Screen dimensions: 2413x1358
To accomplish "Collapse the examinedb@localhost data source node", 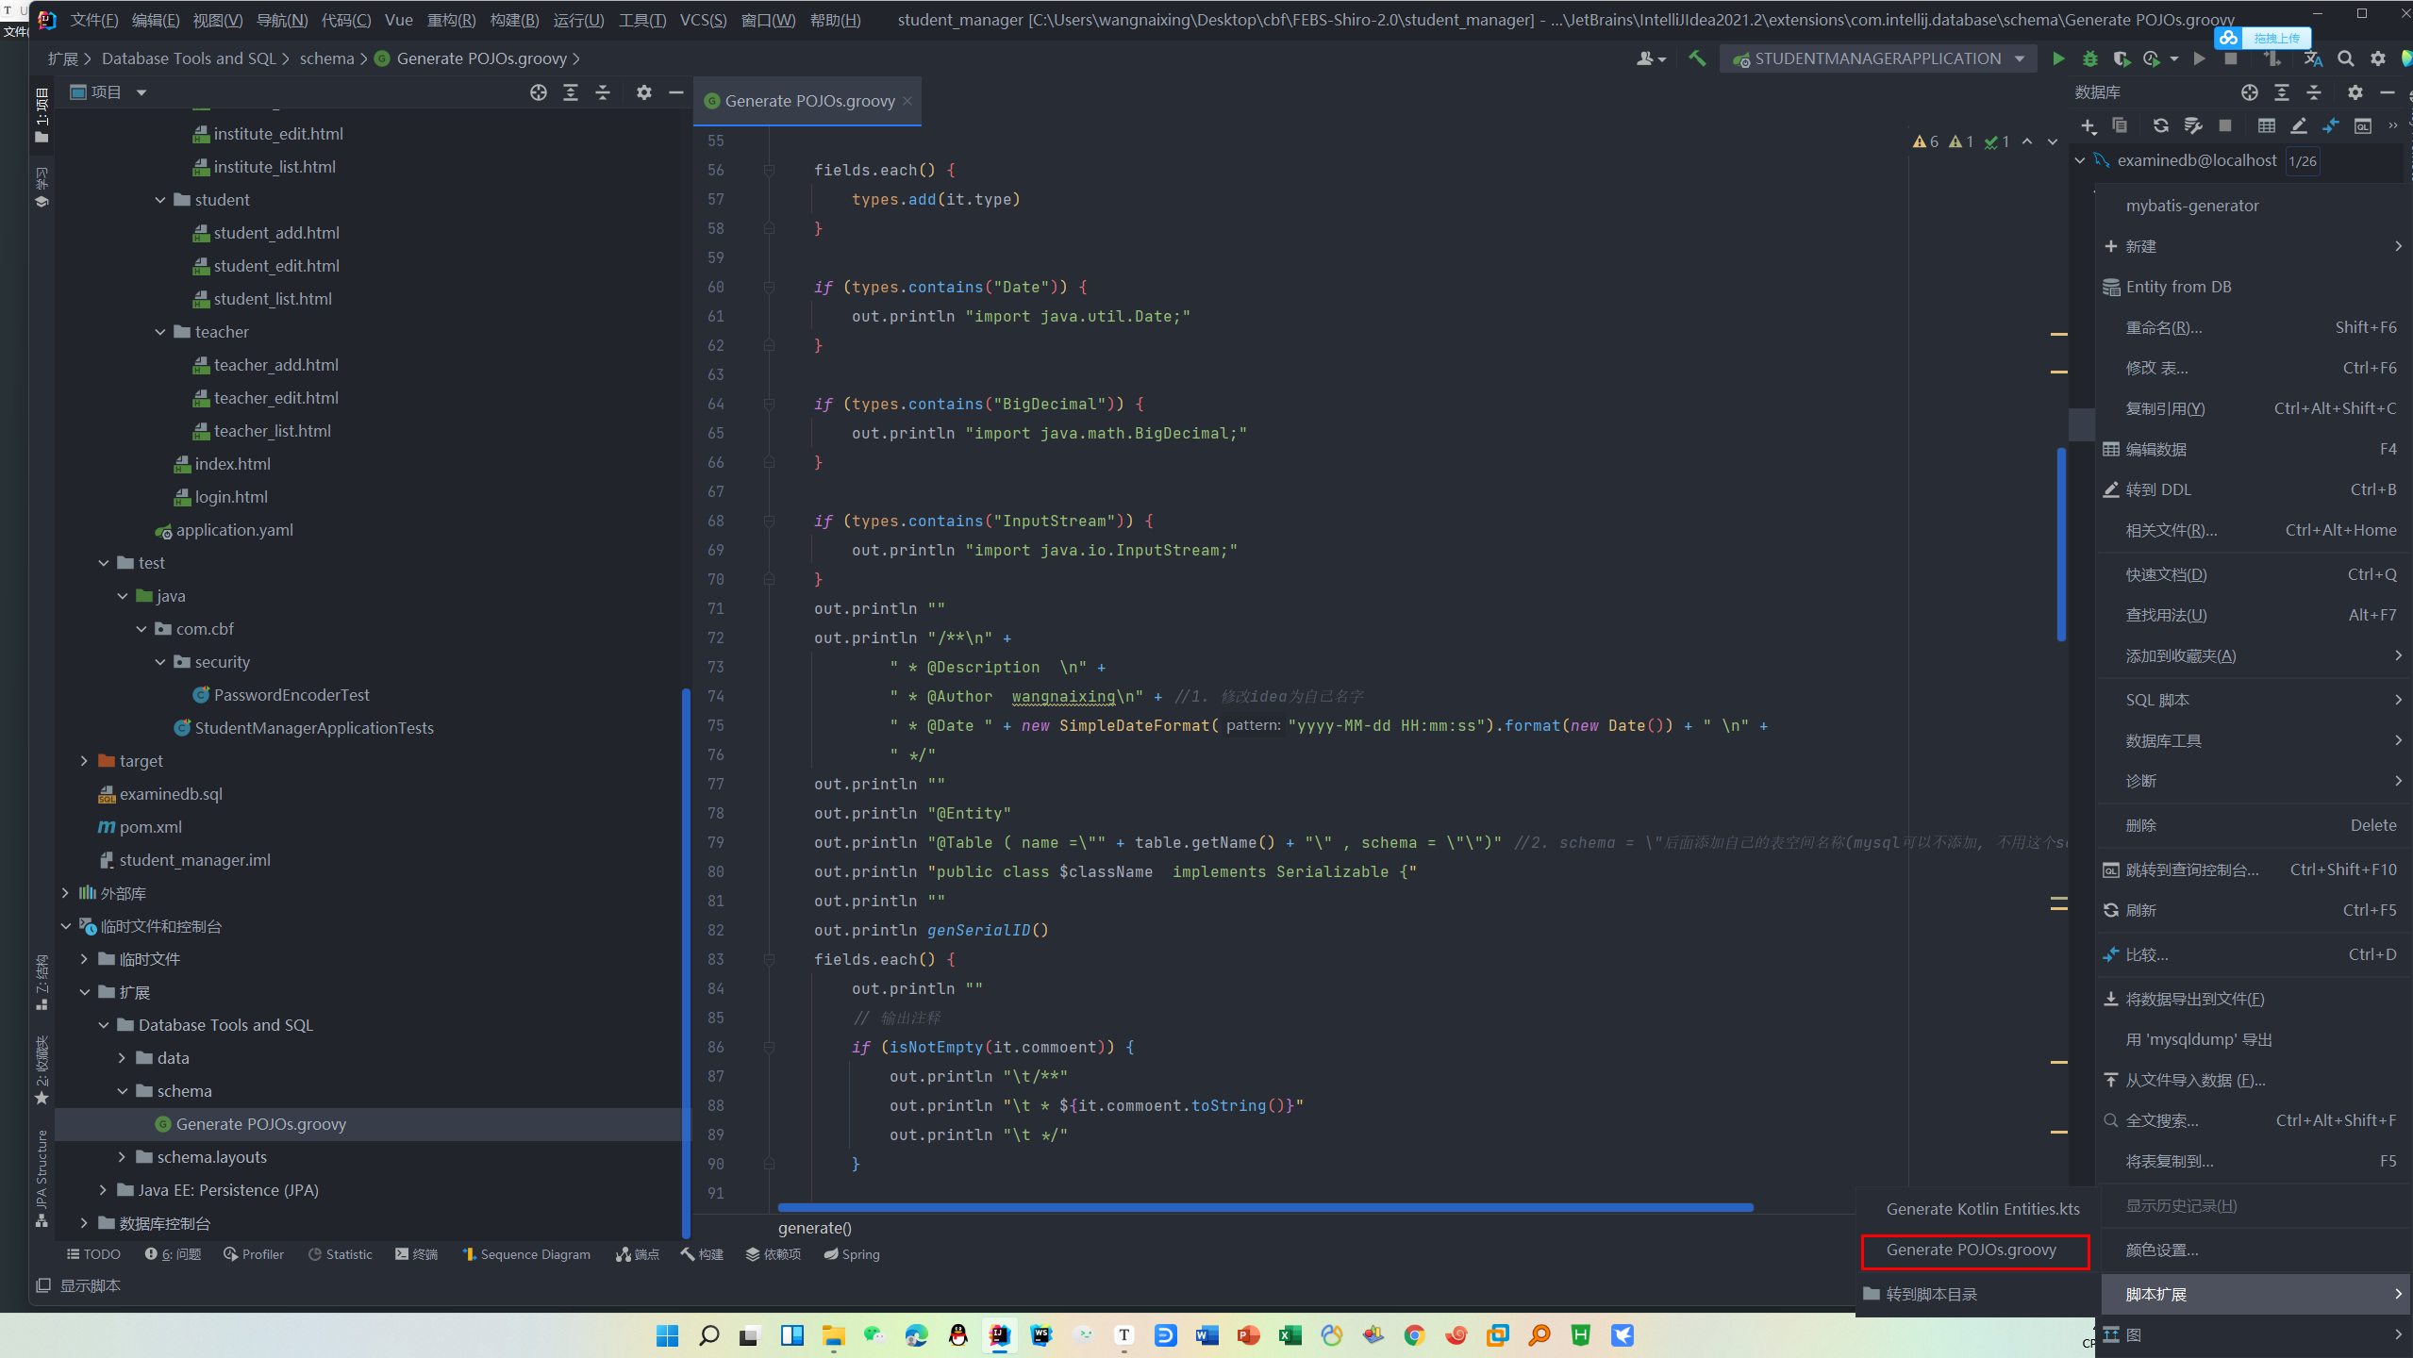I will (x=2080, y=160).
